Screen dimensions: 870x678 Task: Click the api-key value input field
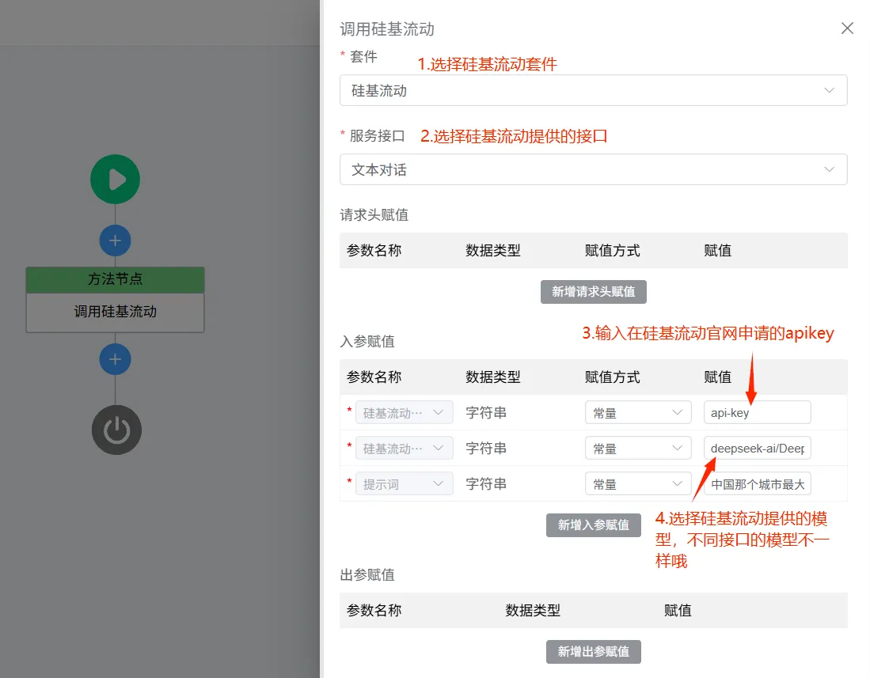pyautogui.click(x=758, y=412)
